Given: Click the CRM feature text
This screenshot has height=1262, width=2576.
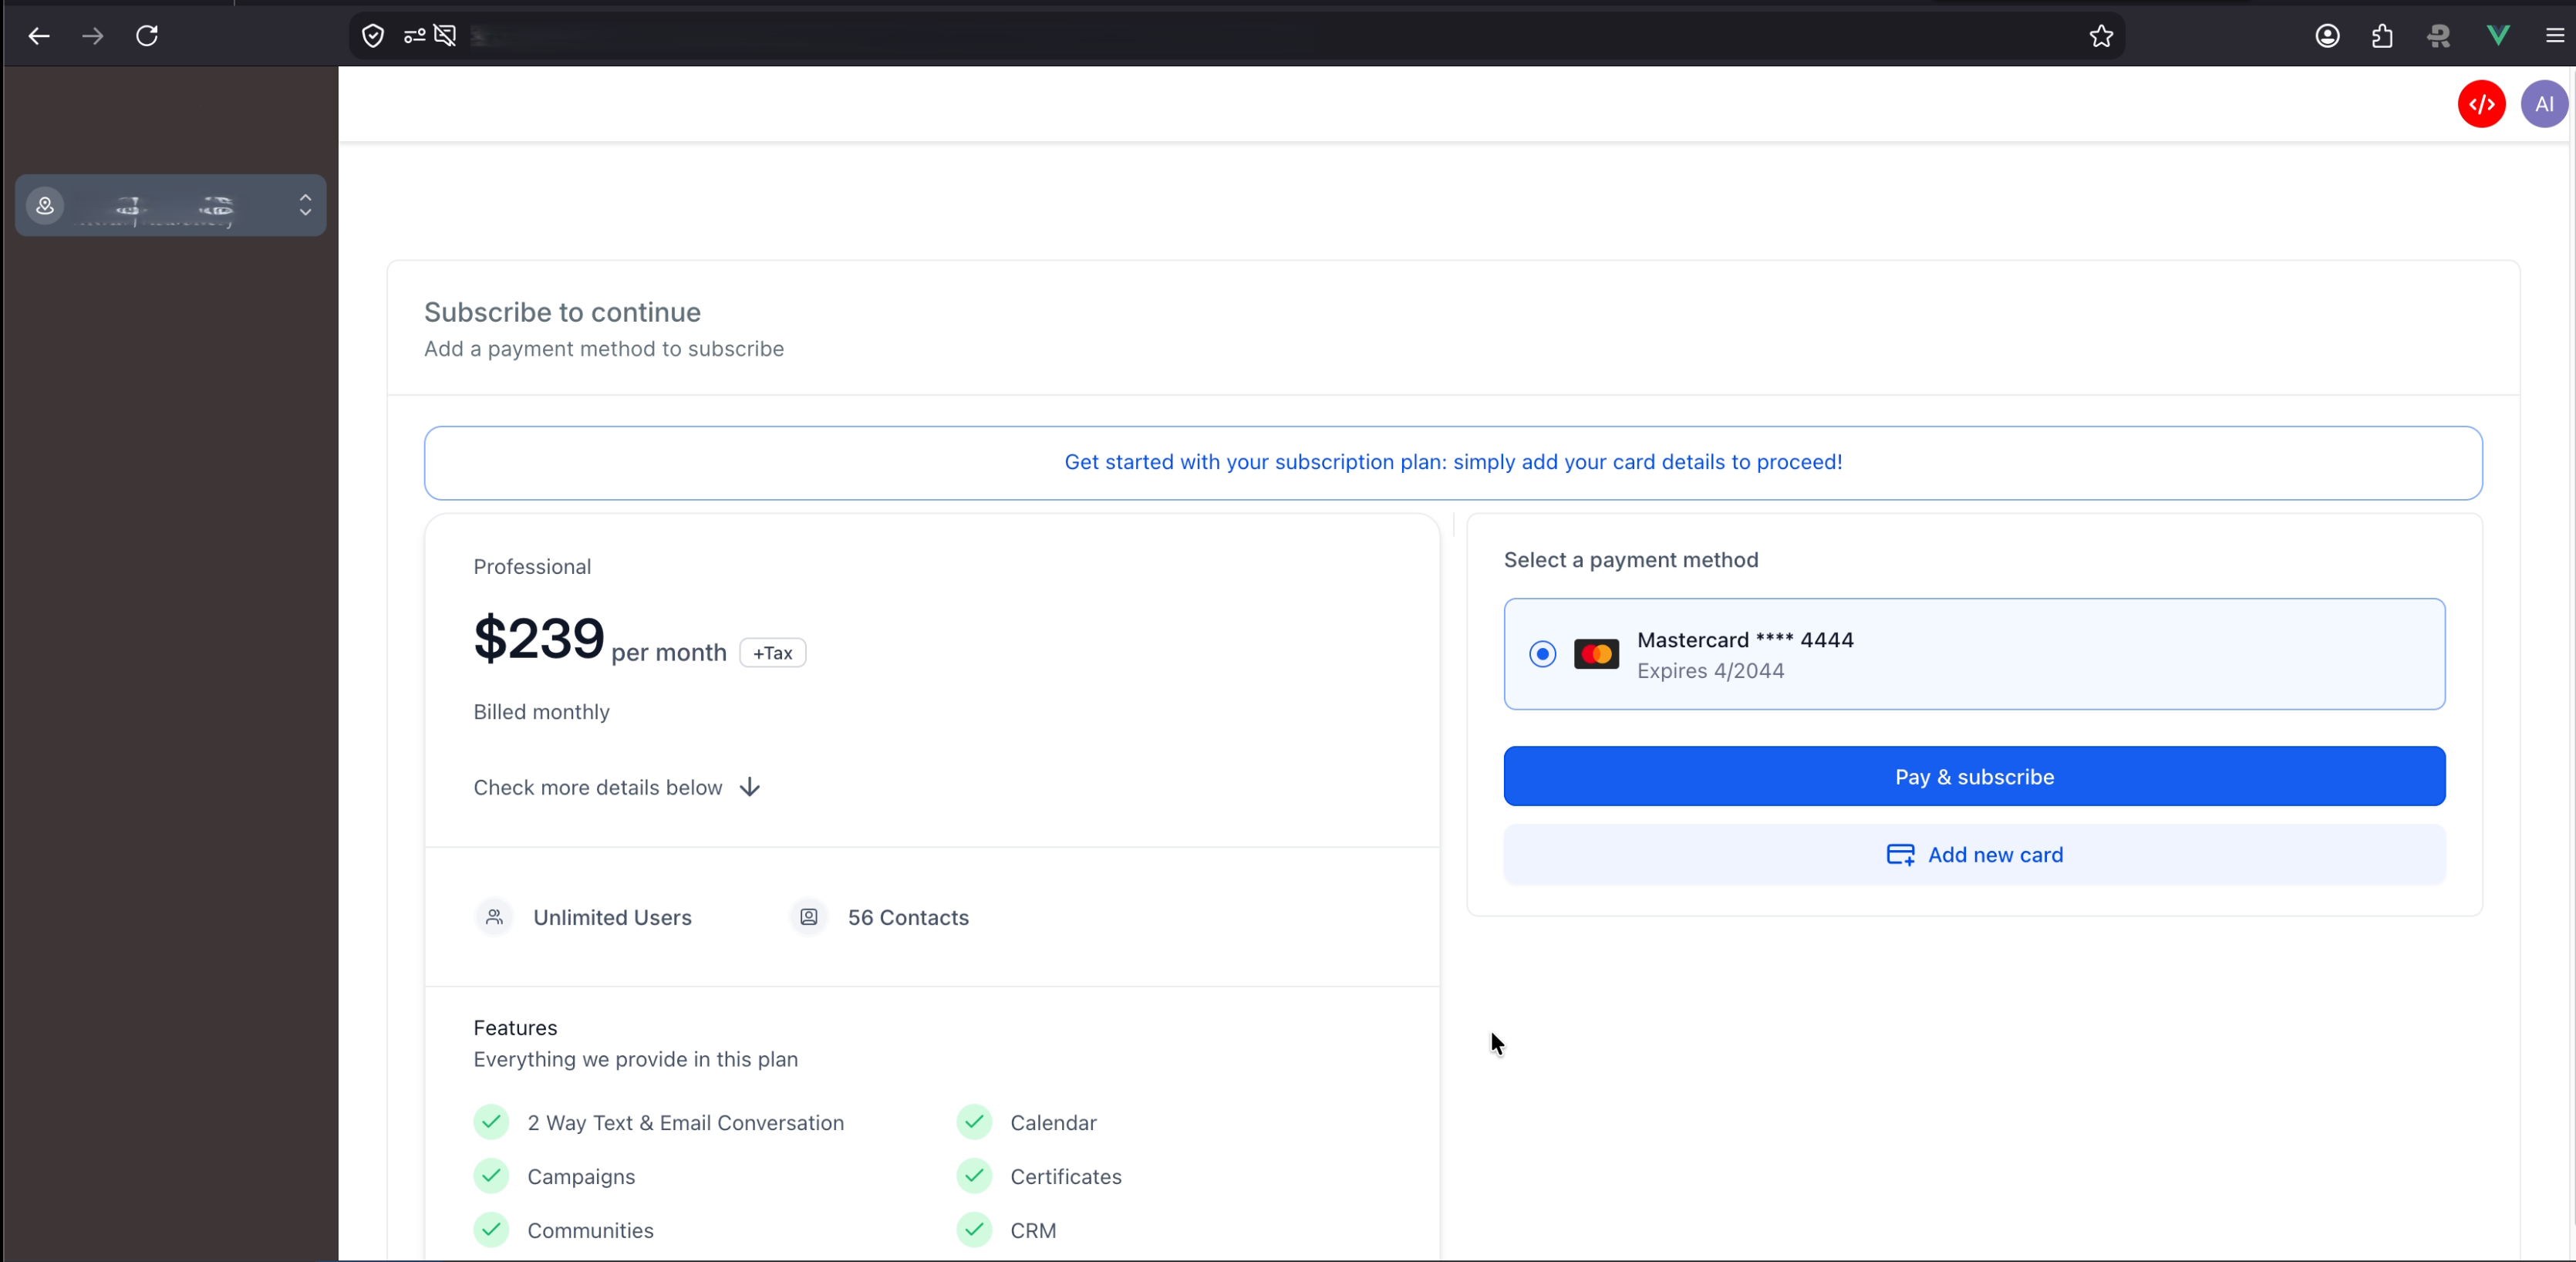Looking at the screenshot, I should tap(1033, 1231).
